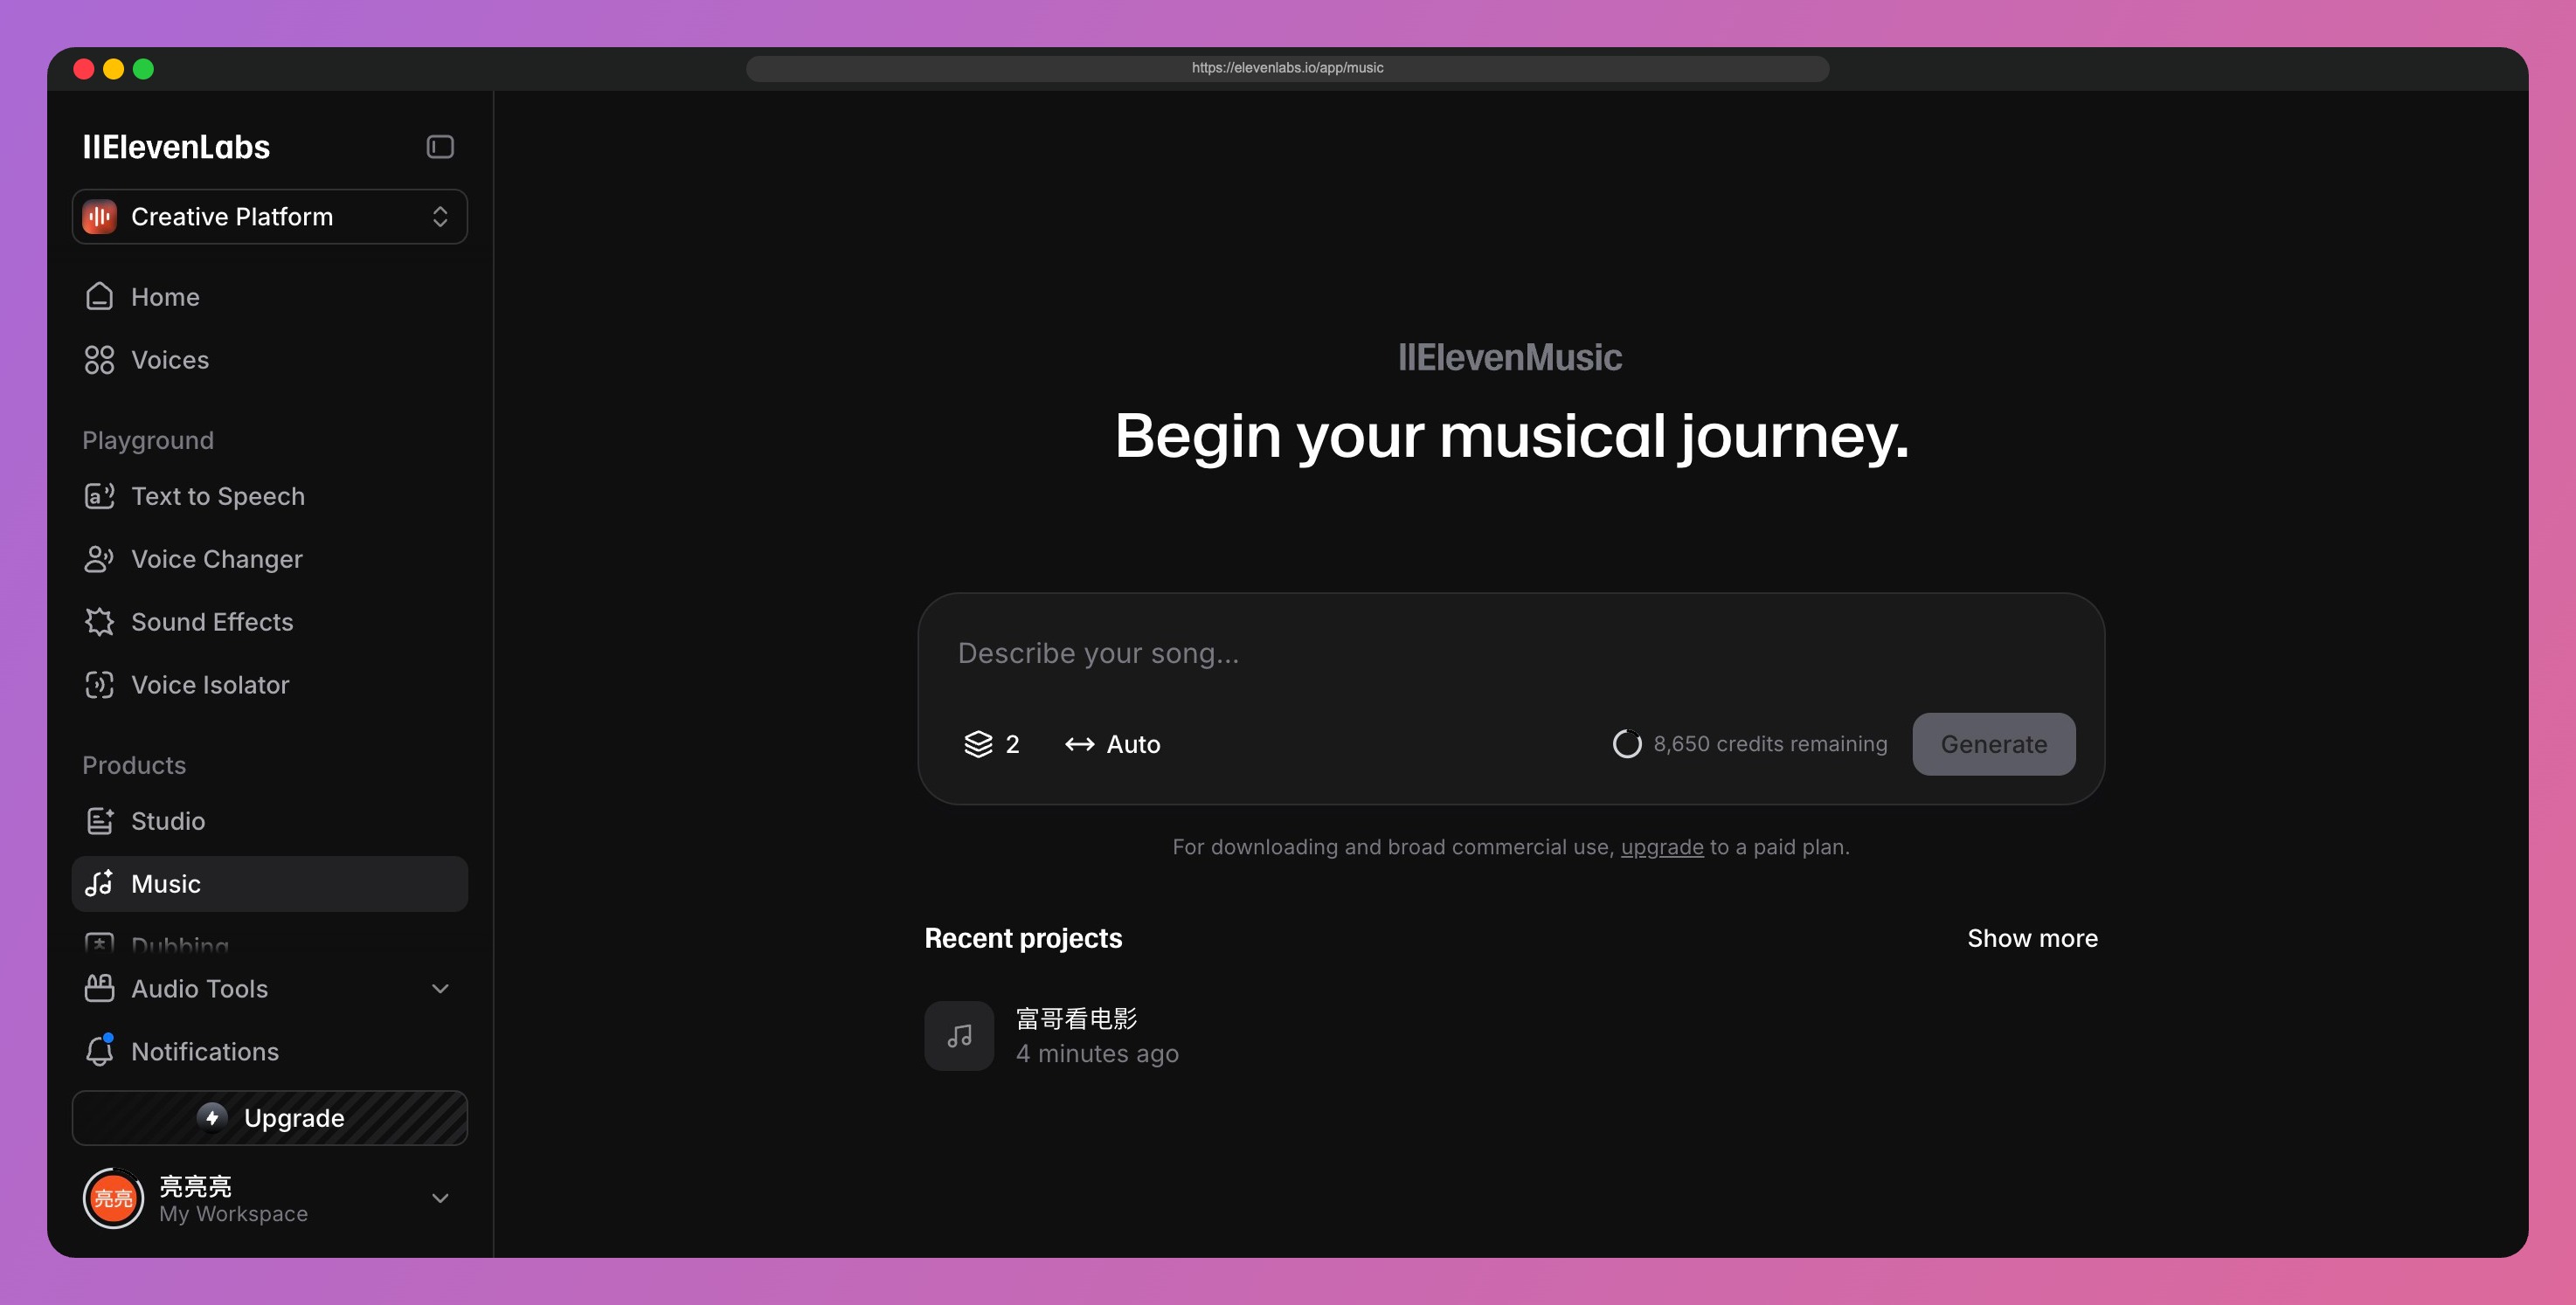Click the 亮亮亮 username

coord(196,1186)
